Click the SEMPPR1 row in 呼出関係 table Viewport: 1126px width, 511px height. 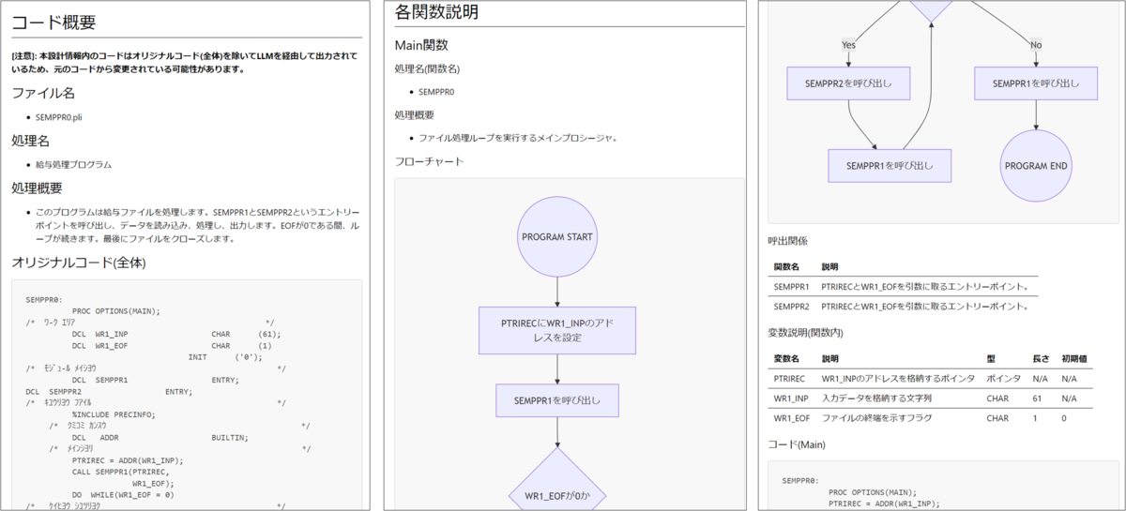click(903, 286)
